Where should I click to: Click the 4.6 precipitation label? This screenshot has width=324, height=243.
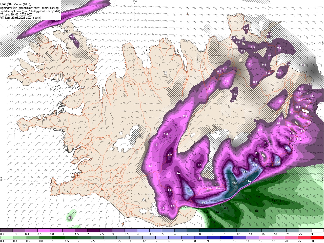tap(287, 148)
